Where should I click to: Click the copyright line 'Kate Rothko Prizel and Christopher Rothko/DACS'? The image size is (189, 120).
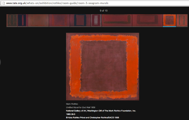pos(92,117)
